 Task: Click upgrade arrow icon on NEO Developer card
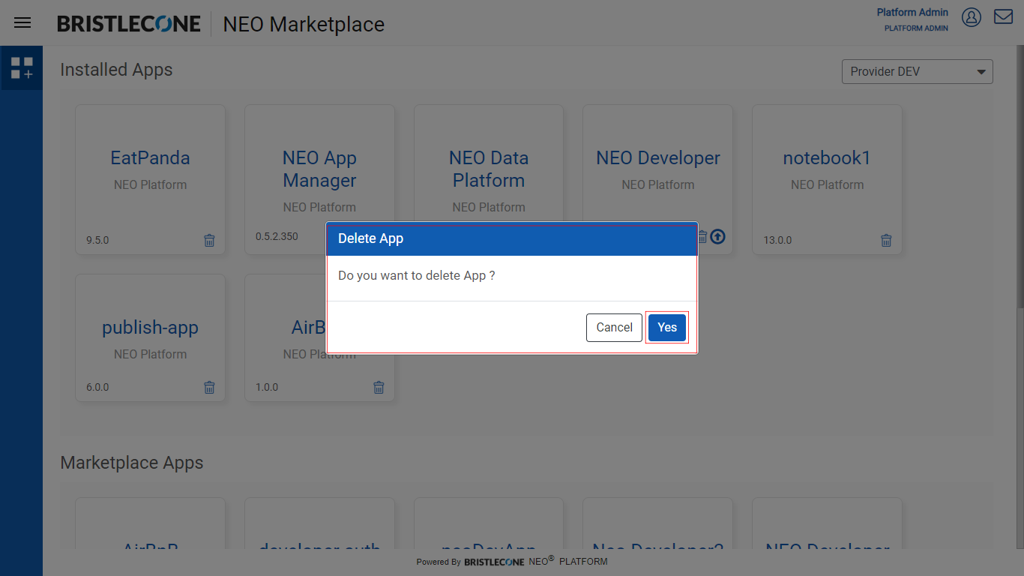(717, 237)
